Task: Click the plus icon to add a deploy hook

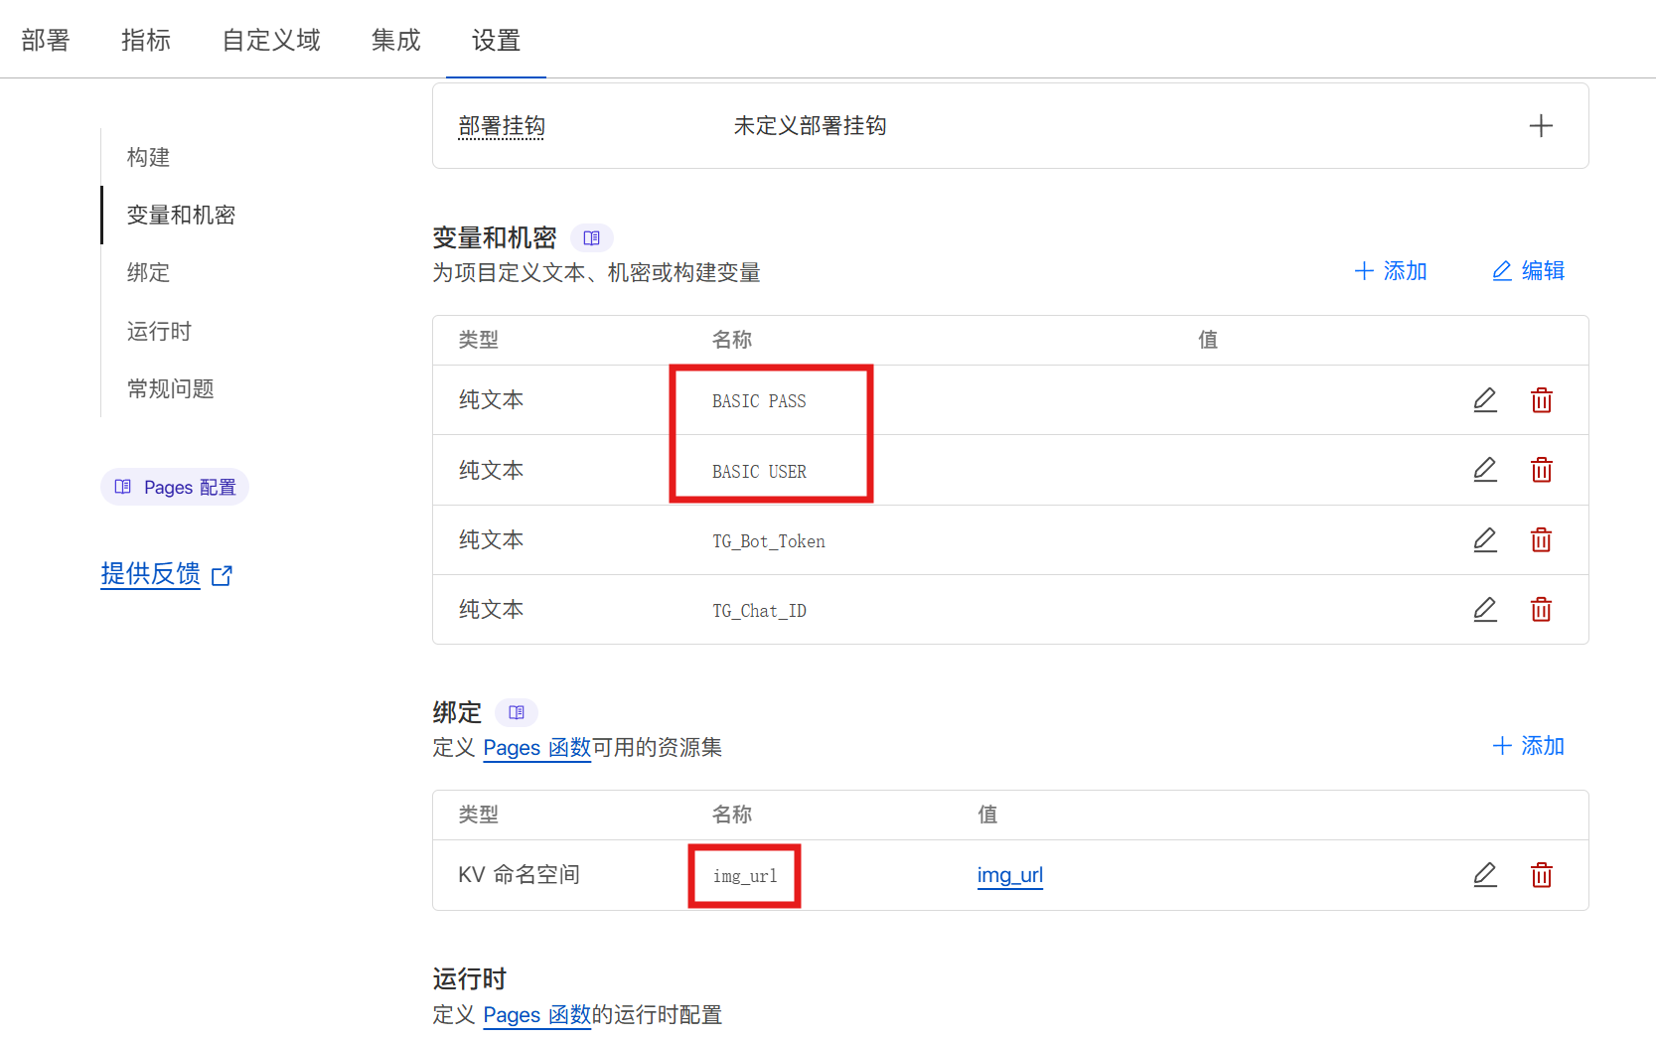Action: tap(1541, 125)
